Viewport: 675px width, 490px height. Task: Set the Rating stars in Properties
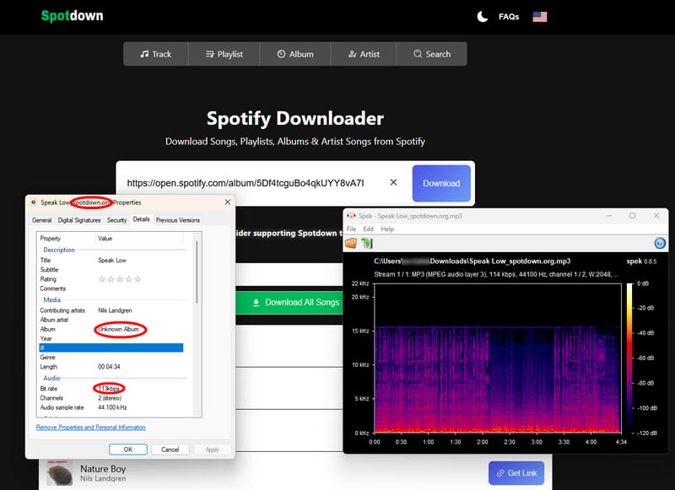120,279
